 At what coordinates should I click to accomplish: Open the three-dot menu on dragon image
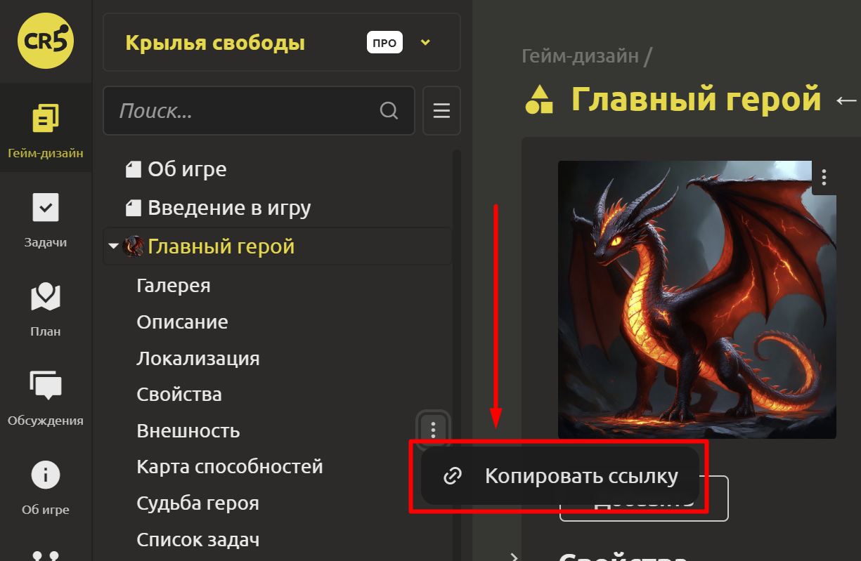(x=824, y=178)
